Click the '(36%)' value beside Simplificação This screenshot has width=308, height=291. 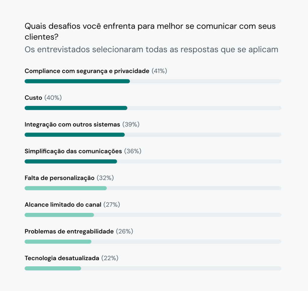(x=133, y=151)
